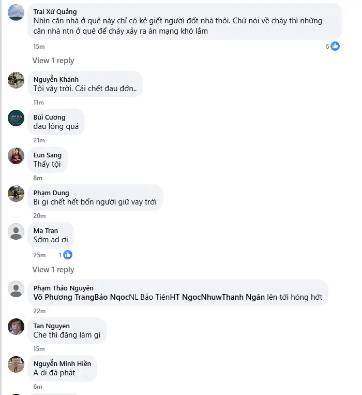Click the like icon on Trai Xứ Quảng's comment
The height and width of the screenshot is (395, 362).
pyautogui.click(x=335, y=46)
